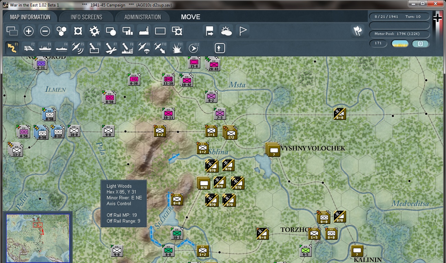Screen dimensions: 446x263
Task: Select the F8 Bomb City mode icon
Action: point(127,48)
